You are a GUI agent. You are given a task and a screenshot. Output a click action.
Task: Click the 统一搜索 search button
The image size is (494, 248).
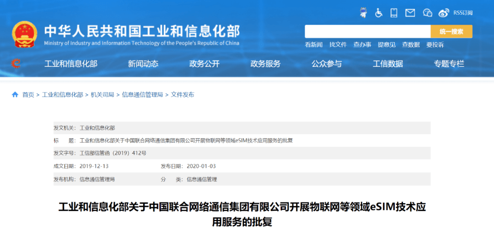point(451,32)
